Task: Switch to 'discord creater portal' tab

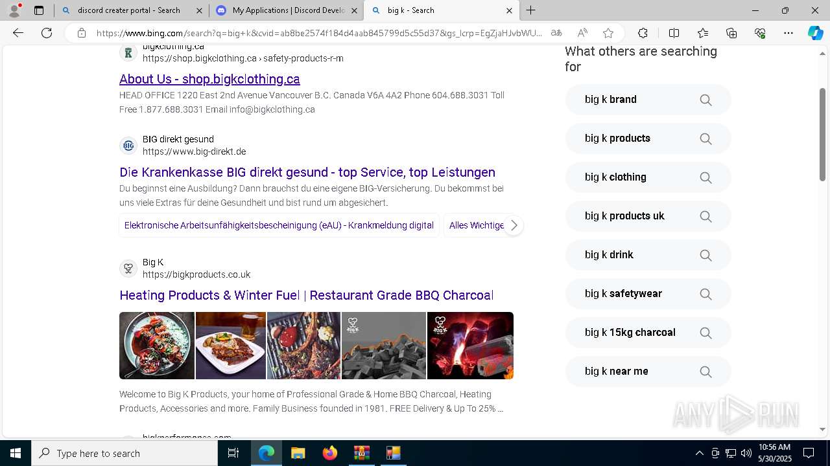Action: (x=128, y=10)
